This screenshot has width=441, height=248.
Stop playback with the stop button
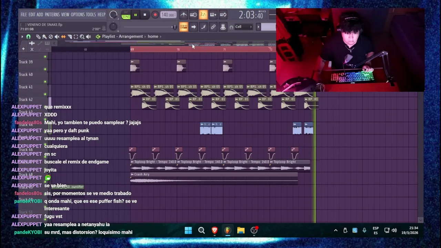[145, 15]
